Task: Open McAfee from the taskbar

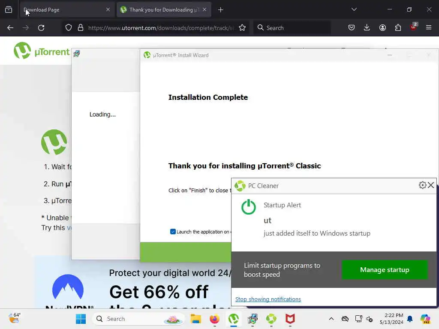Action: [290, 319]
